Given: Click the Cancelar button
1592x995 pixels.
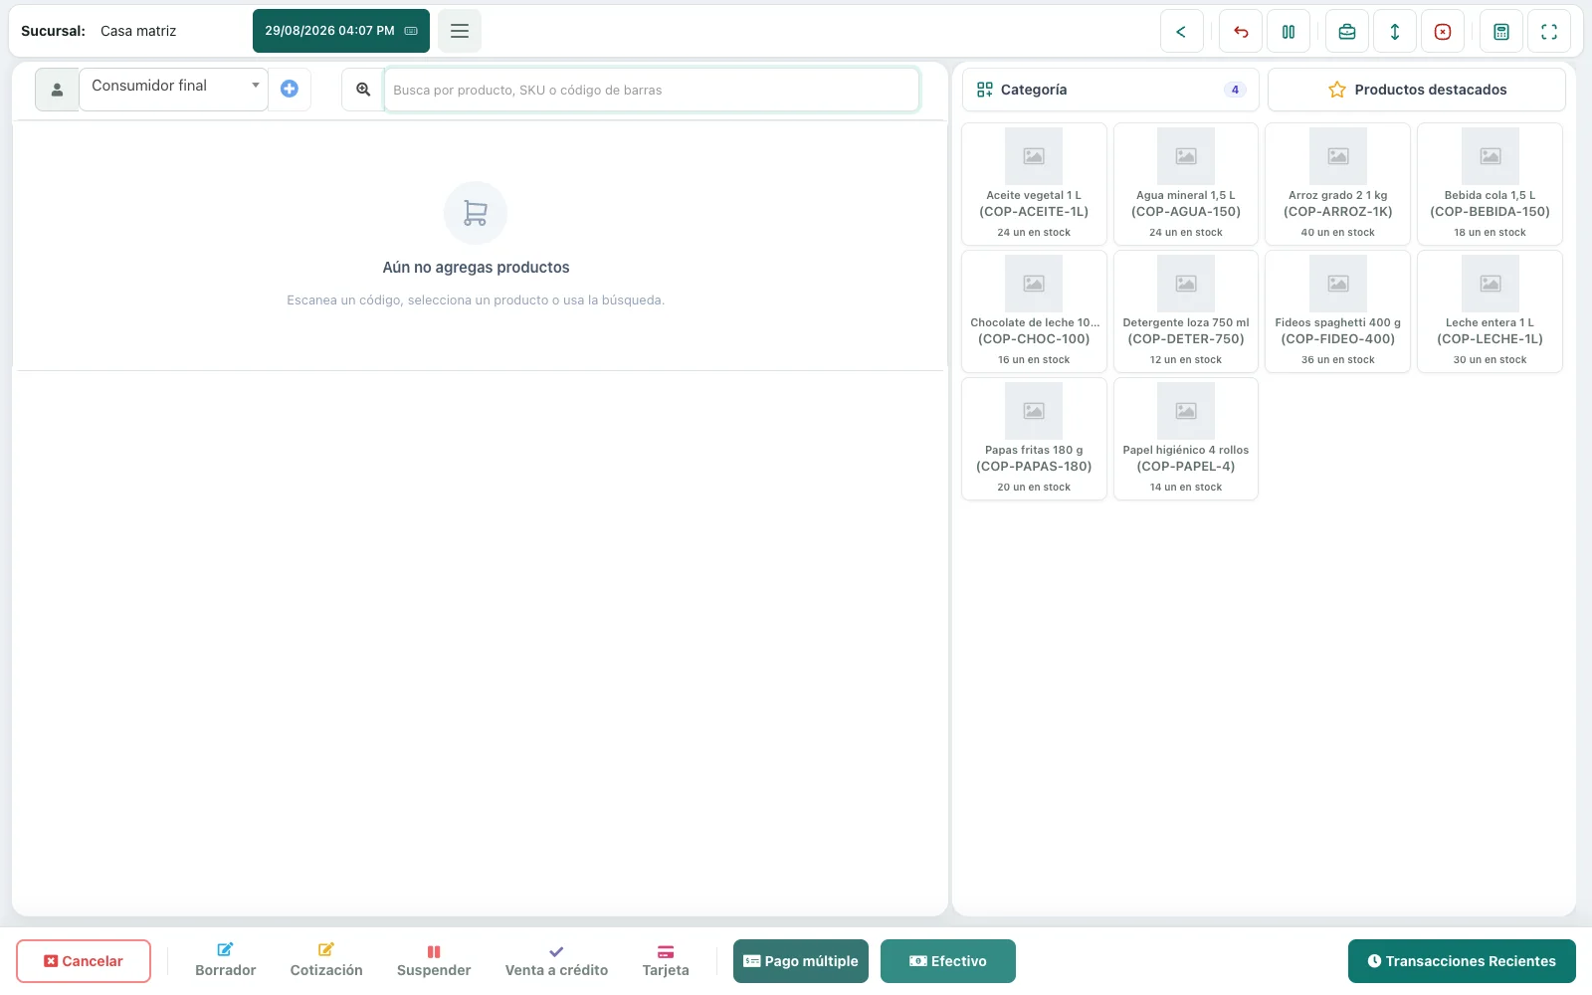Looking at the screenshot, I should pos(84,961).
